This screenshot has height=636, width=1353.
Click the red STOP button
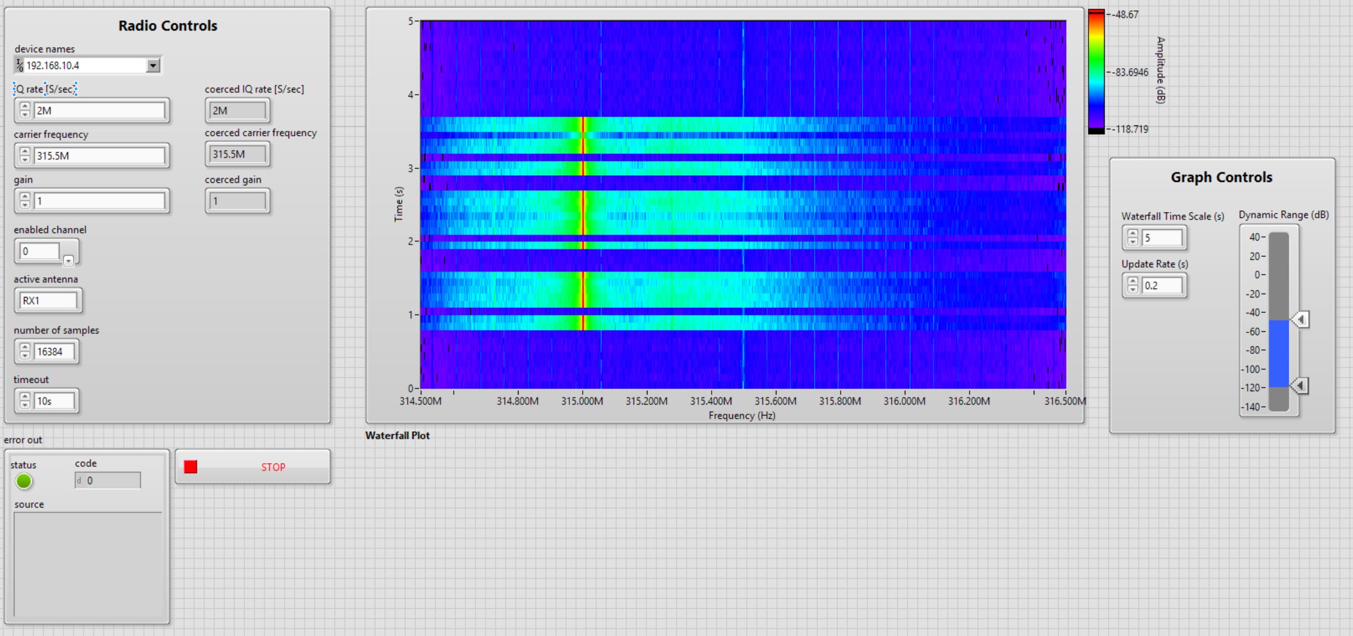pos(252,467)
